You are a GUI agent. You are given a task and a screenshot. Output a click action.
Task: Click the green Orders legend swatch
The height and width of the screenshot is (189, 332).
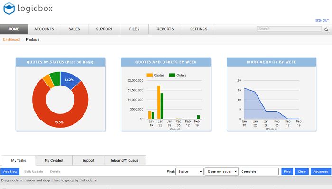coord(172,75)
